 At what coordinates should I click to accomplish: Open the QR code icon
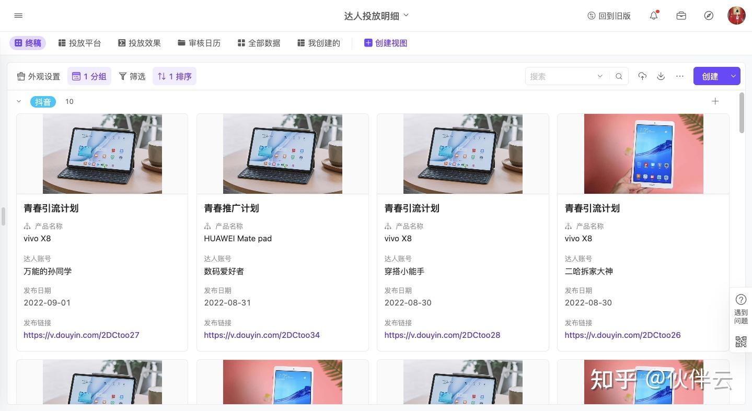741,342
